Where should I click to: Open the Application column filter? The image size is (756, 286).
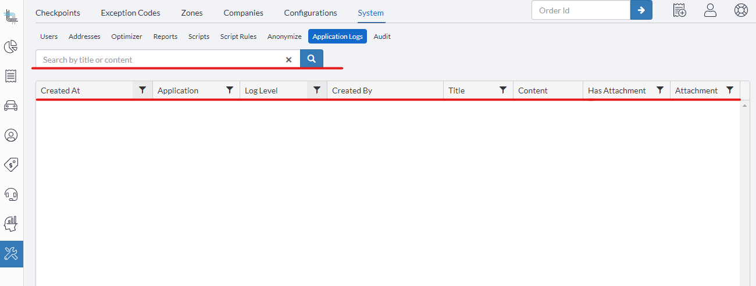(x=230, y=90)
